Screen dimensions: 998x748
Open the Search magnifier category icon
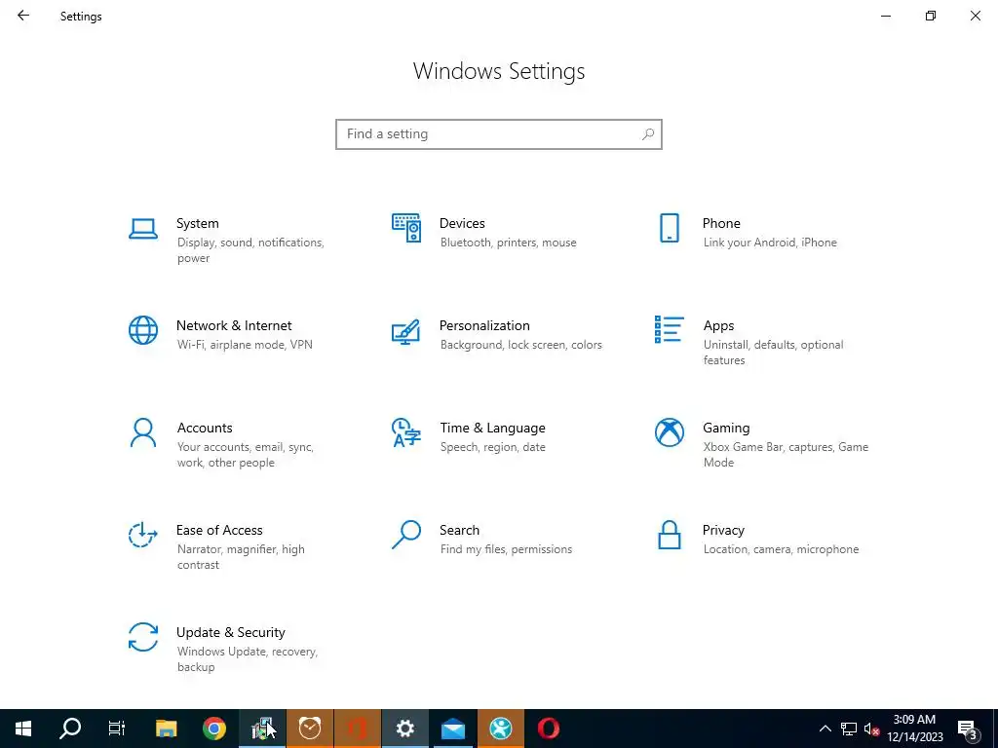pos(406,535)
